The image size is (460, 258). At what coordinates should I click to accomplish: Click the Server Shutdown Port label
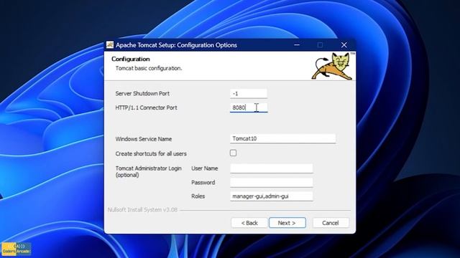point(142,94)
